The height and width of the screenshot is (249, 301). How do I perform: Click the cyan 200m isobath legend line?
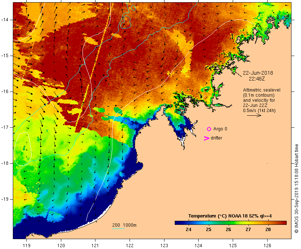119,228
